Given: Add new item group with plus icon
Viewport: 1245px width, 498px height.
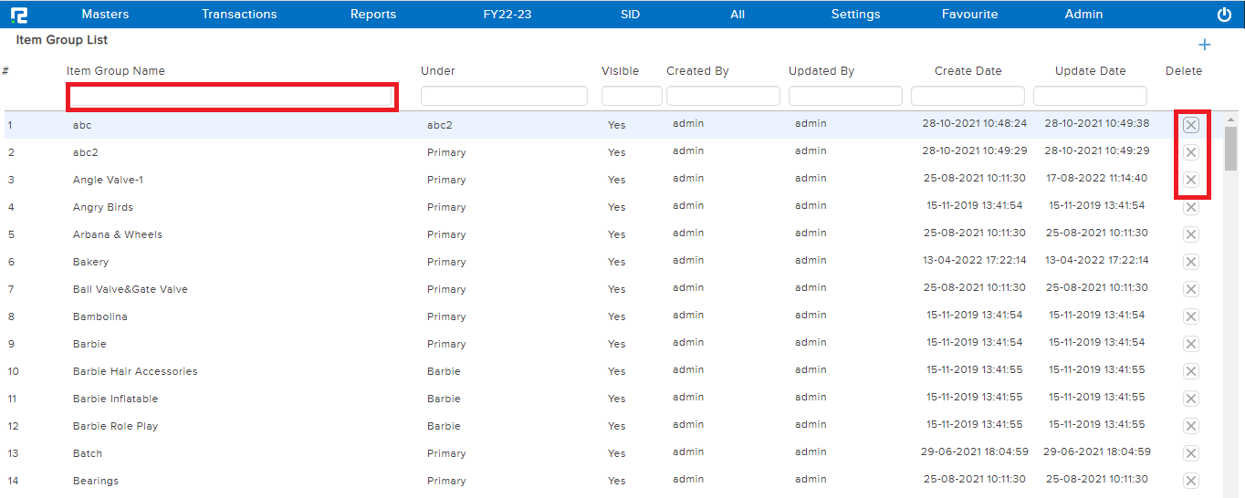Looking at the screenshot, I should (x=1204, y=45).
